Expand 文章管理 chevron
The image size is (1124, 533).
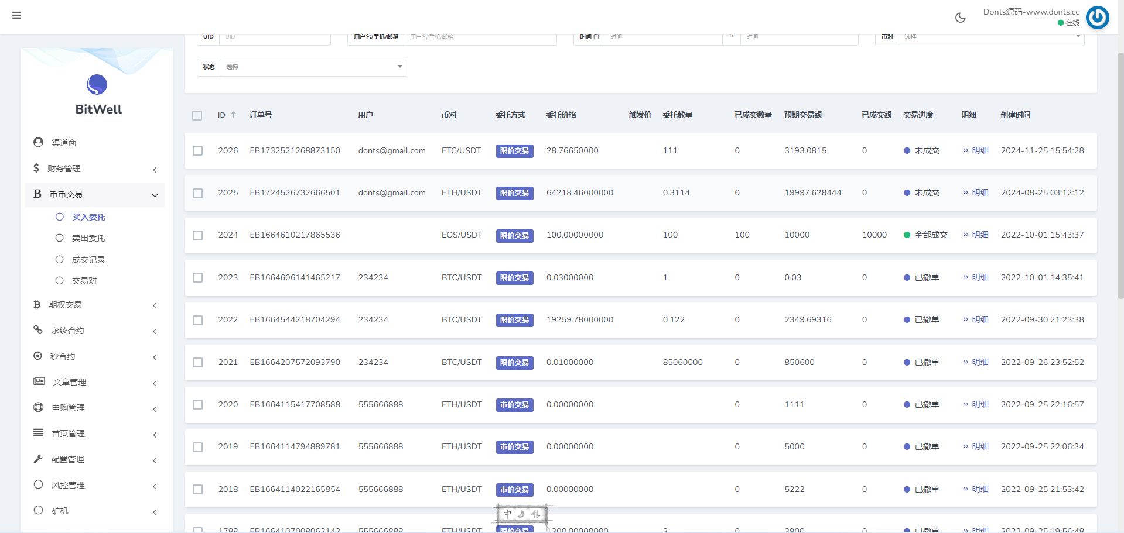coord(155,383)
